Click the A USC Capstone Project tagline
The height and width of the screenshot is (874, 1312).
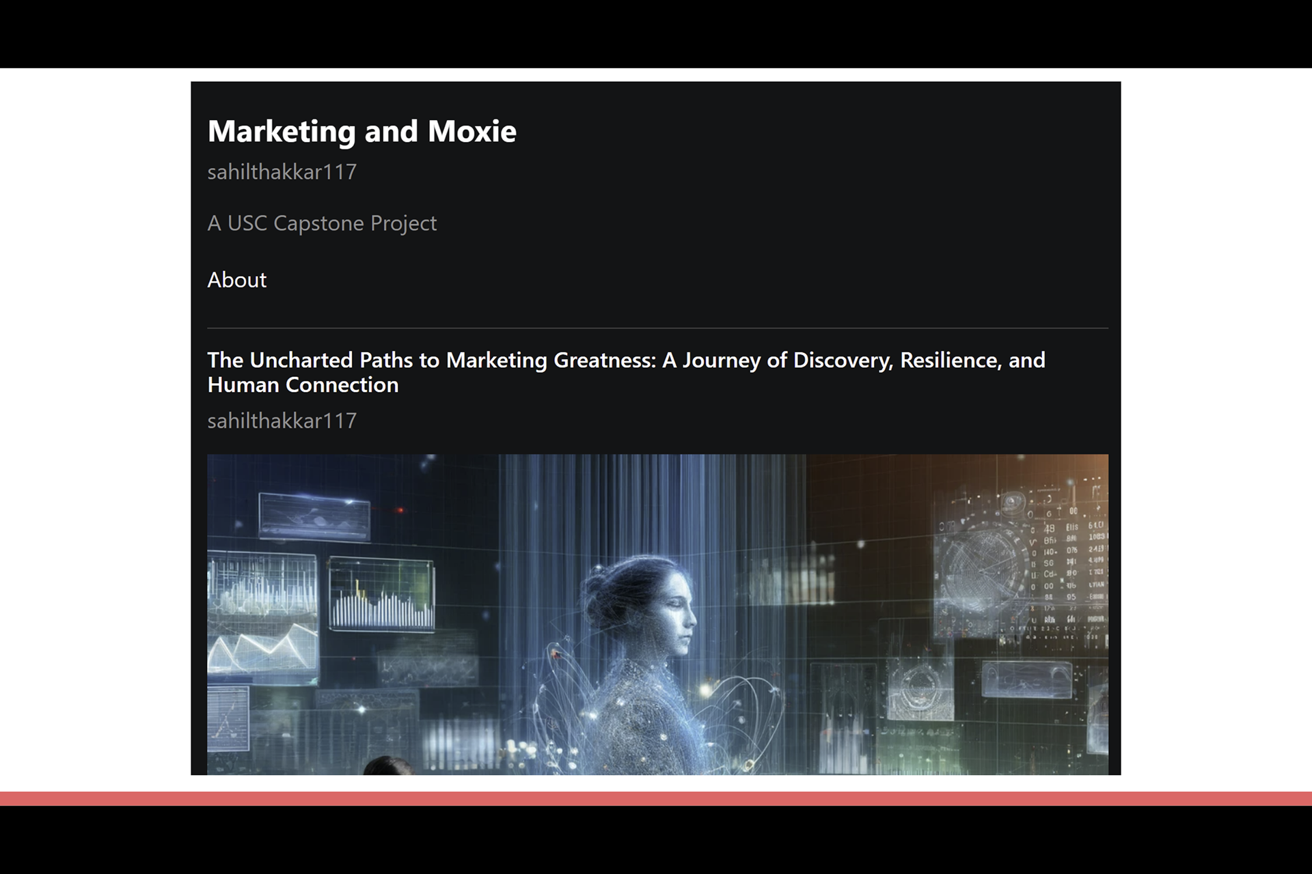click(322, 223)
